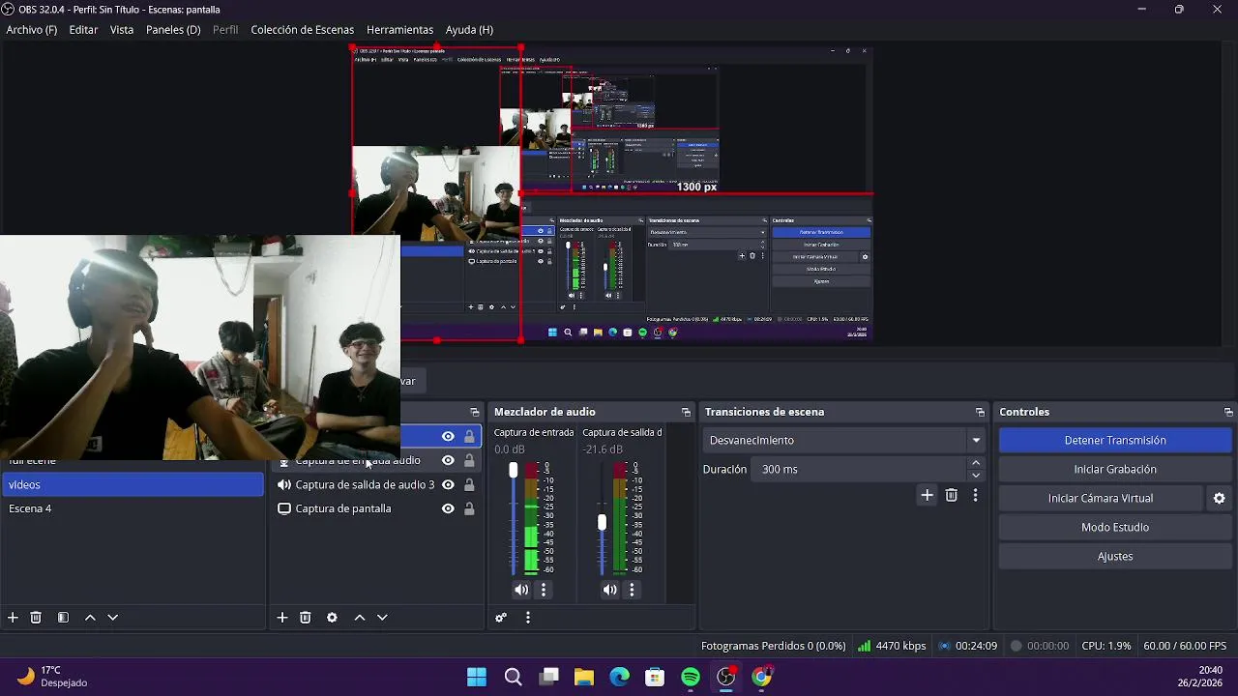Open Herramientas menu
The image size is (1238, 696).
point(399,30)
